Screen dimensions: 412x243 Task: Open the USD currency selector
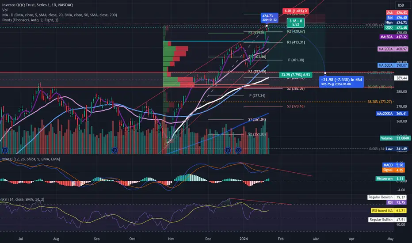(x=401, y=5)
